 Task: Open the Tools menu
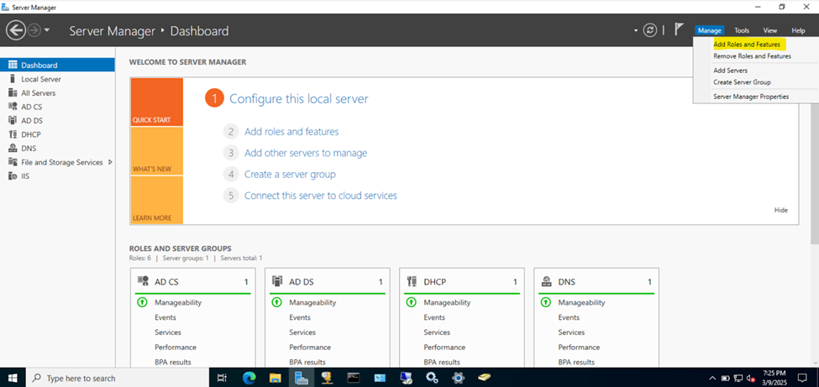pos(742,31)
